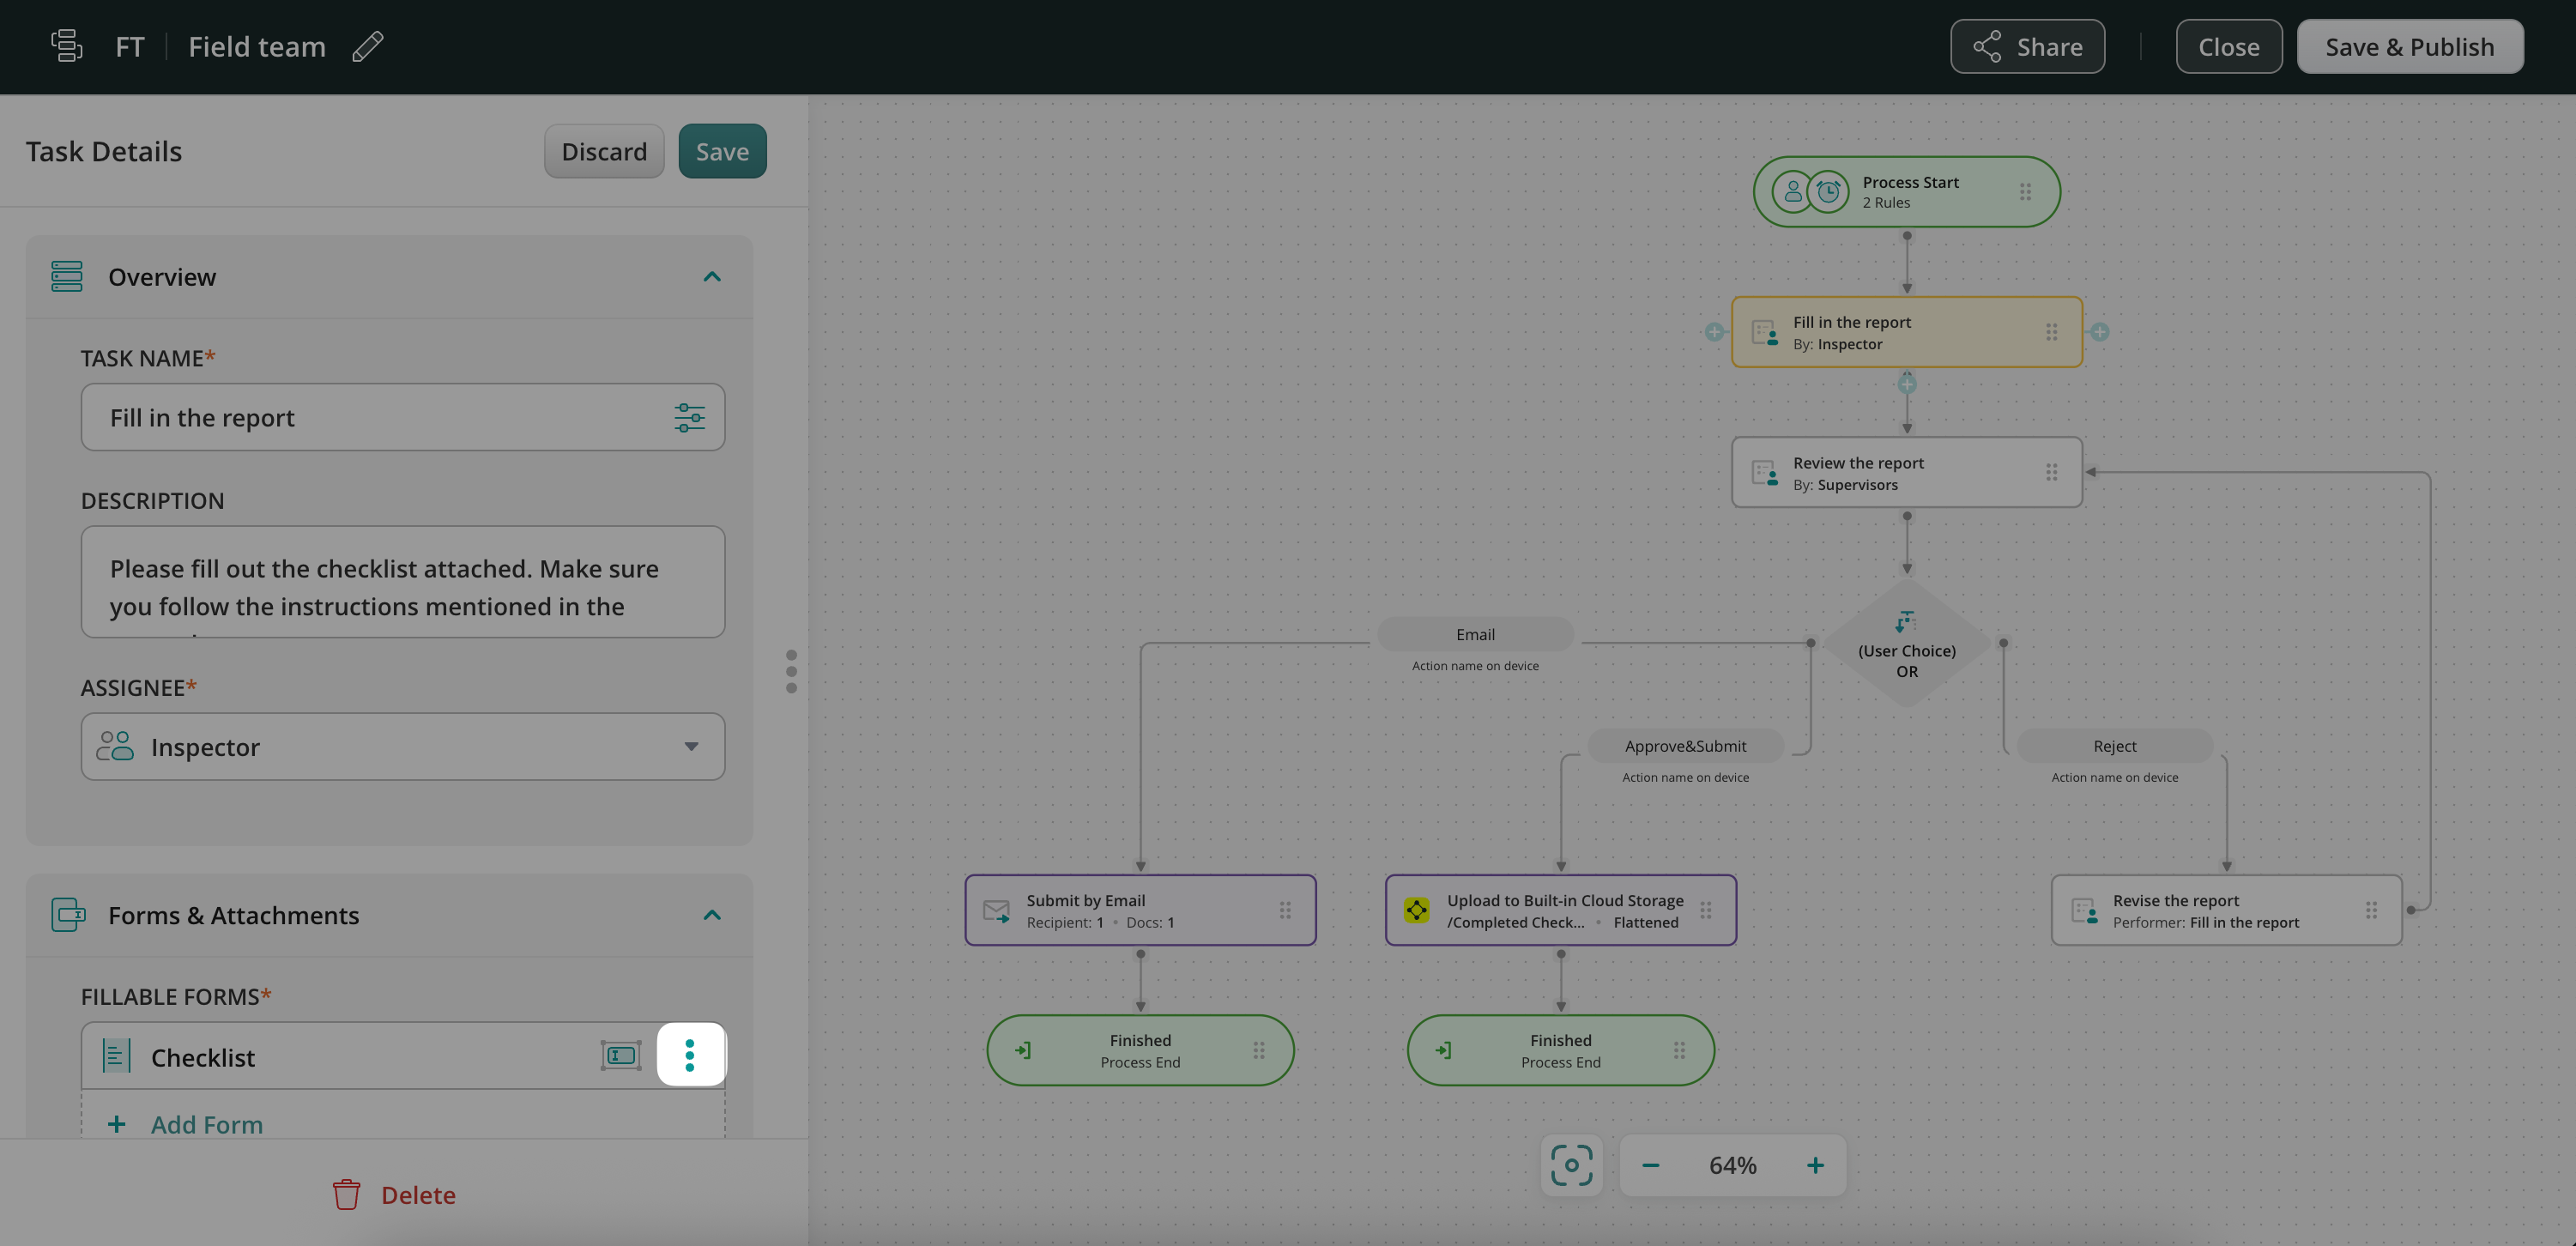Open the Checklist three-dot options menu
This screenshot has width=2576, height=1246.
(x=690, y=1055)
